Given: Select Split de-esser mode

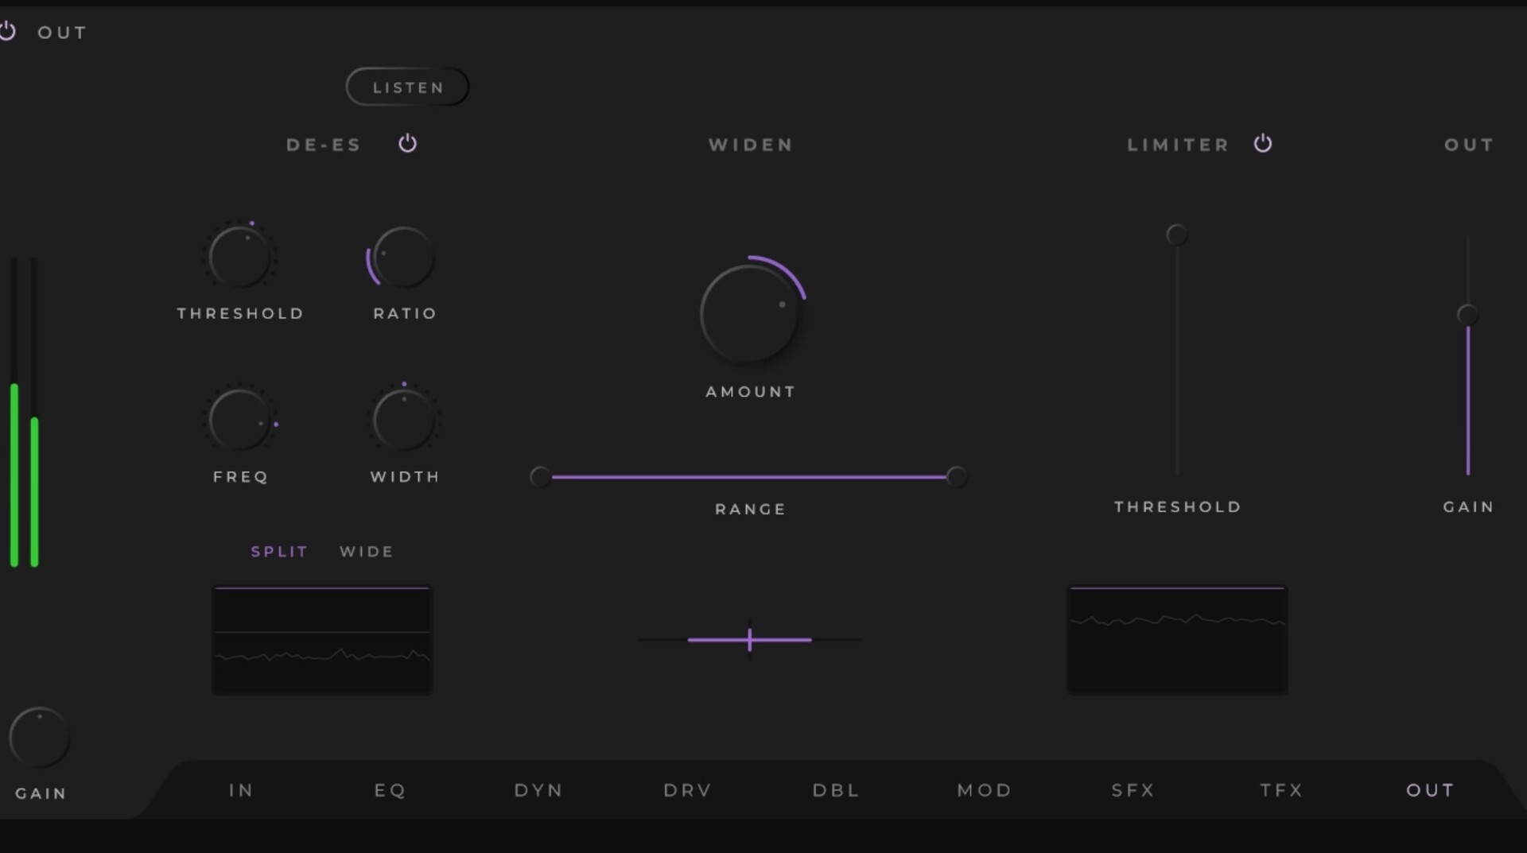Looking at the screenshot, I should (x=279, y=552).
